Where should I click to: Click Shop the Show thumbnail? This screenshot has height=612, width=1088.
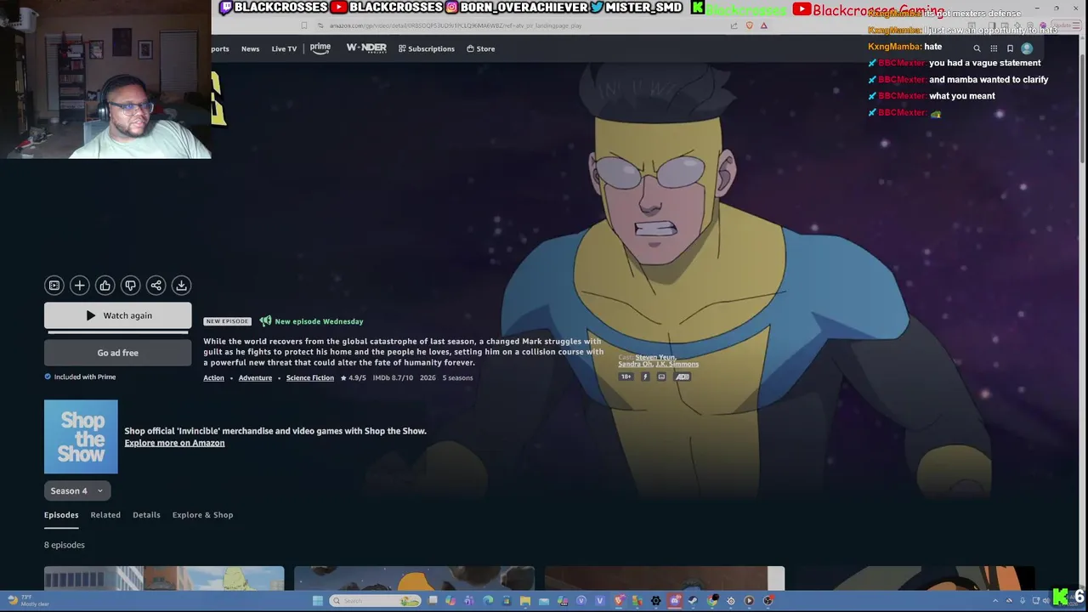pos(81,437)
